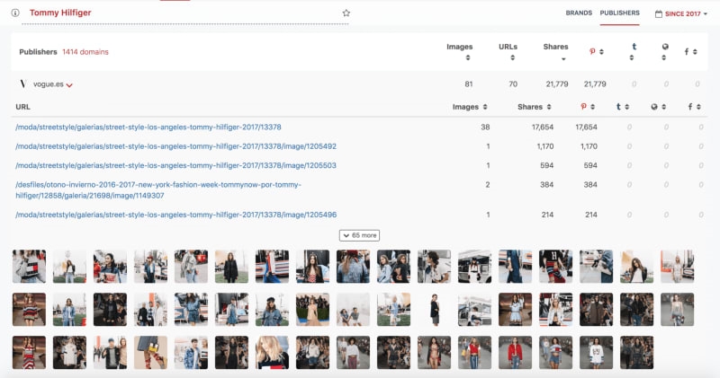Sort publishers by Images column arrows
Viewport: 720px width, 378px height.
(467, 57)
